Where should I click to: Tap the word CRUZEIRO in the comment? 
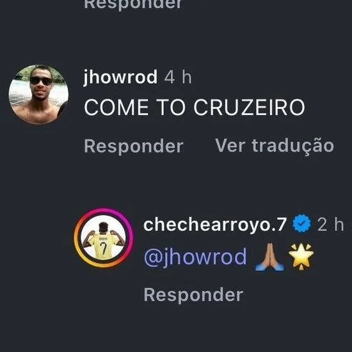click(x=249, y=108)
